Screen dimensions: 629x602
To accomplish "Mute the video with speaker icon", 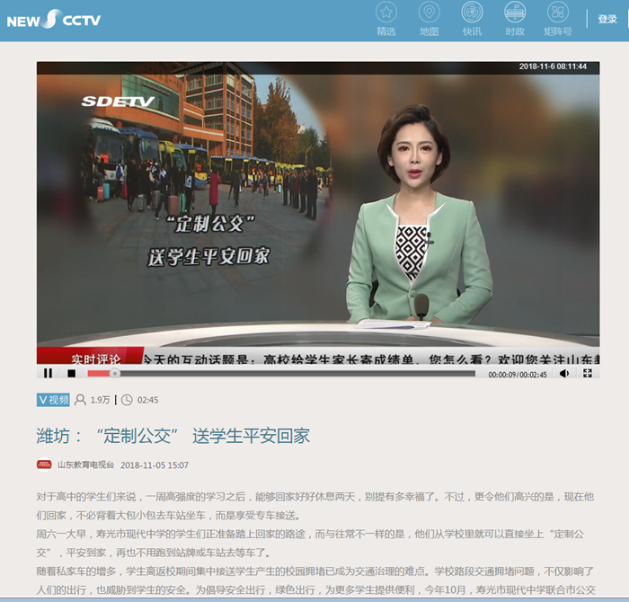I will click(564, 373).
